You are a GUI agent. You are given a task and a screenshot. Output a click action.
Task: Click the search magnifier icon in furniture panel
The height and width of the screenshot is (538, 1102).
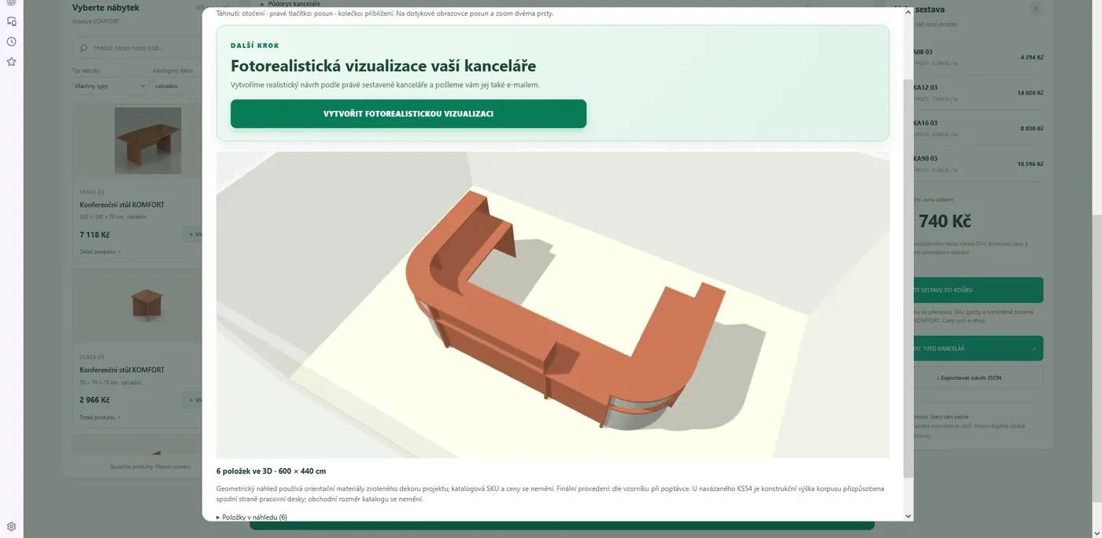(x=84, y=48)
